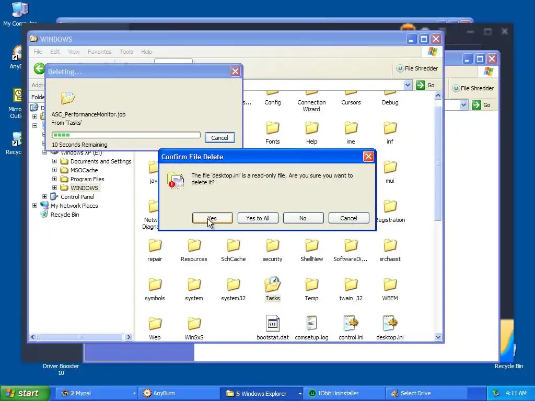This screenshot has width=535, height=401.
Task: Select the Fonts folder icon
Action: [273, 128]
